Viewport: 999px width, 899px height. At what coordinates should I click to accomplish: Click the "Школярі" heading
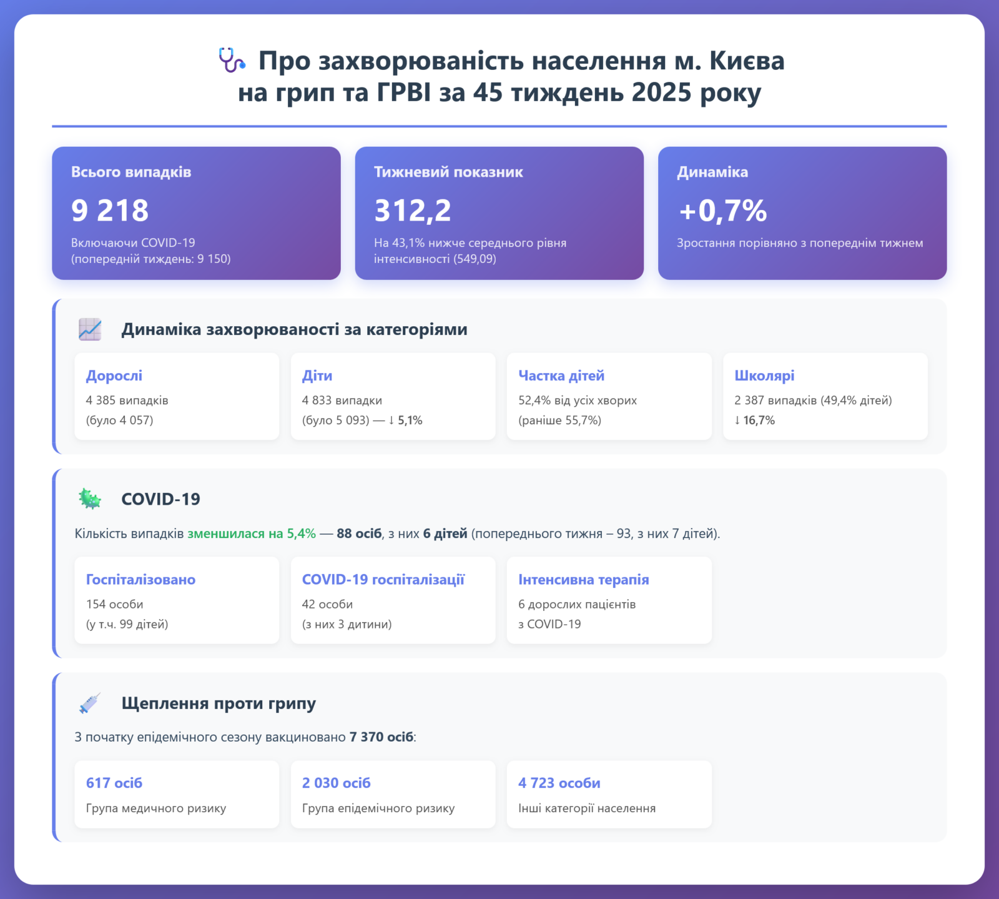pos(764,375)
